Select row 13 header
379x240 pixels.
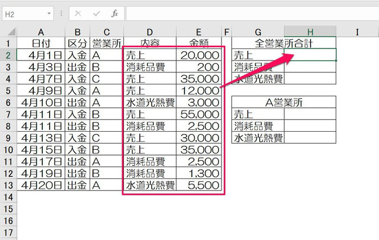click(x=8, y=185)
